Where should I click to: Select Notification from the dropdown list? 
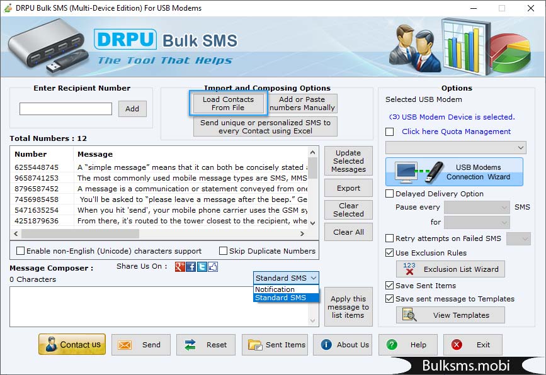point(286,289)
